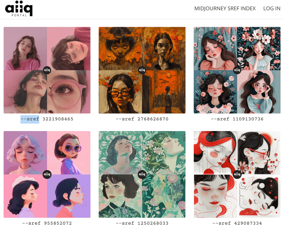Open the Midjourney SREF Index menu item
The height and width of the screenshot is (229, 283).
pos(225,8)
